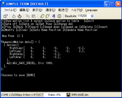Click the 'LeftLeg:' label in terminal
122x98 pixels.
pyautogui.click(x=16, y=51)
